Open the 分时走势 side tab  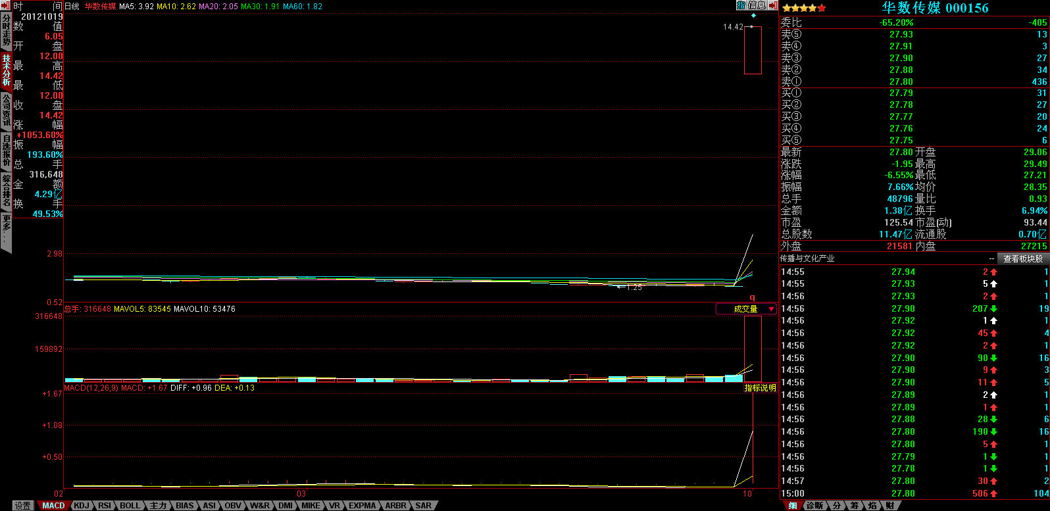tap(6, 32)
